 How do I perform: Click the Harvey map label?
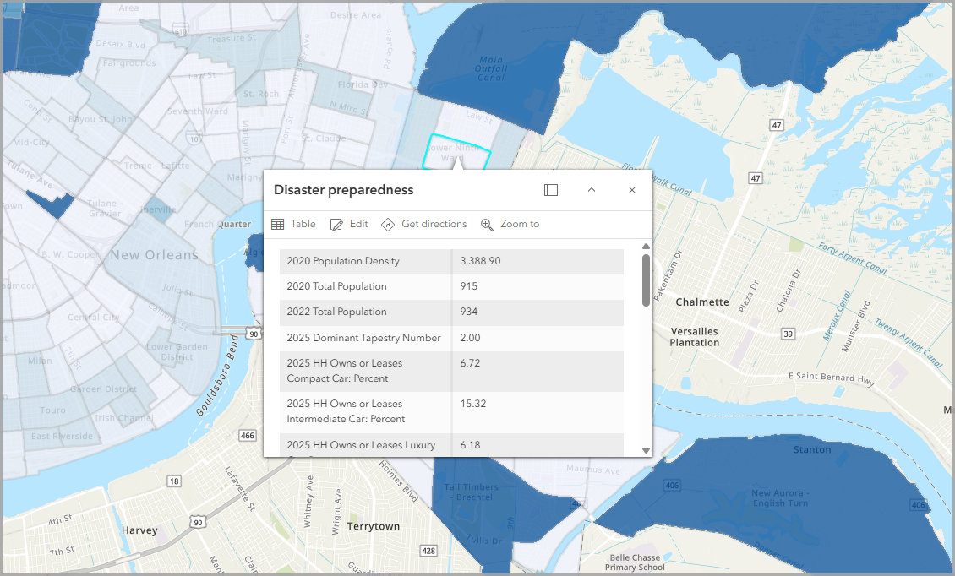(139, 530)
